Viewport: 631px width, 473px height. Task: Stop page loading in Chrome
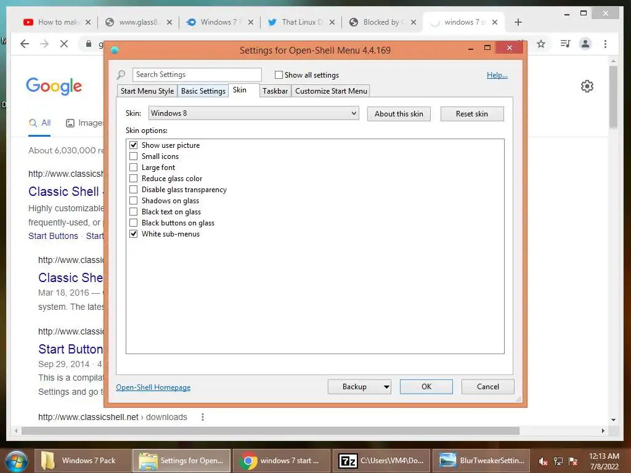(x=64, y=44)
